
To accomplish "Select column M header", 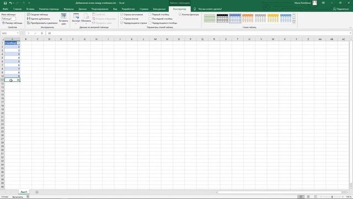I will pyautogui.click(x=155, y=39).
